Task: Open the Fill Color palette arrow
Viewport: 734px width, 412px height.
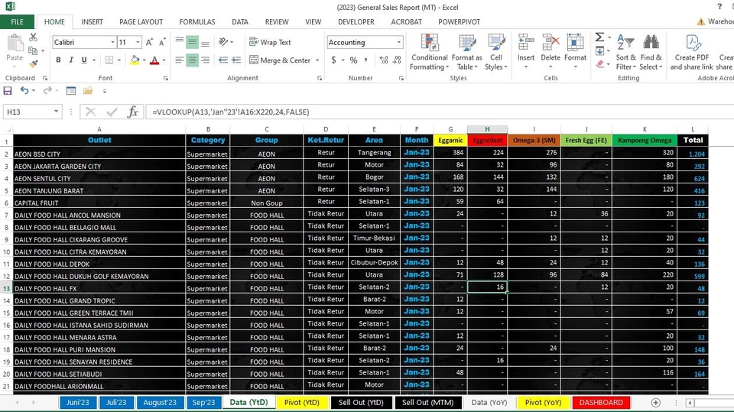Action: [x=145, y=60]
